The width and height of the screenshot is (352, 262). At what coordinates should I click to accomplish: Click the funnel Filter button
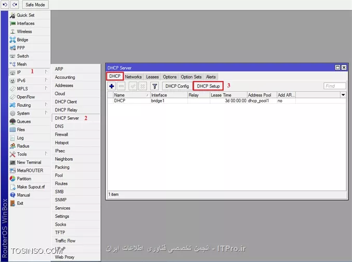pos(154,86)
